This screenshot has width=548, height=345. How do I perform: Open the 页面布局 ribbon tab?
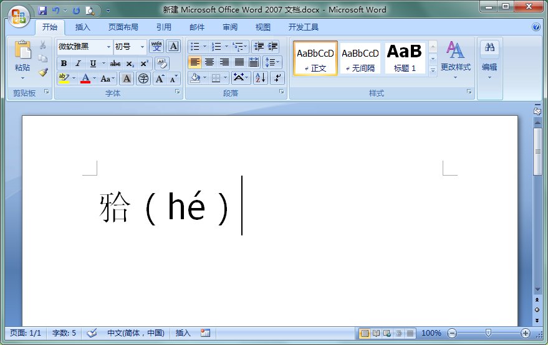[x=123, y=27]
